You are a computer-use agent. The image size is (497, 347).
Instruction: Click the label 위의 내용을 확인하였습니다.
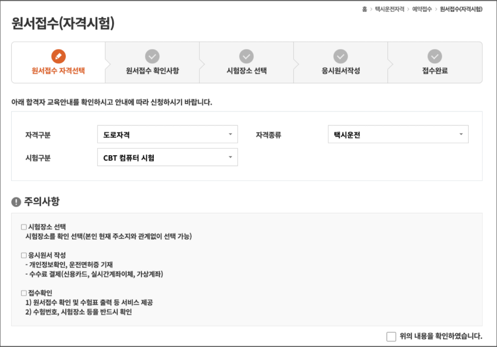[x=441, y=336]
